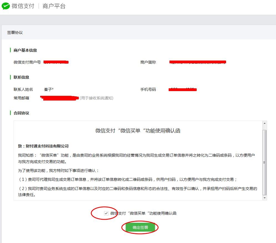Click the 手机号码 field label
This screenshot has height=243, width=276.
(148, 89)
